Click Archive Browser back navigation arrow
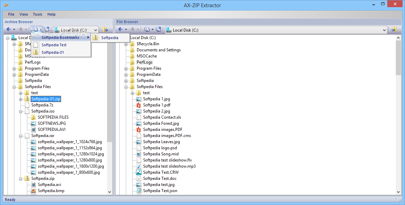The height and width of the screenshot is (205, 405). click(9, 30)
